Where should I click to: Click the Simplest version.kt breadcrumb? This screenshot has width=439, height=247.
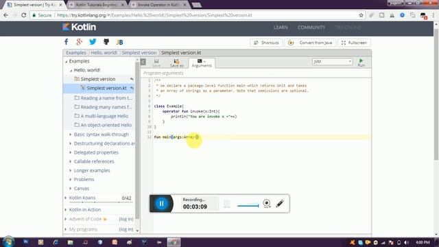pos(181,53)
